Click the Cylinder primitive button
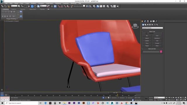This screenshot has height=105, width=187. point(147,41)
